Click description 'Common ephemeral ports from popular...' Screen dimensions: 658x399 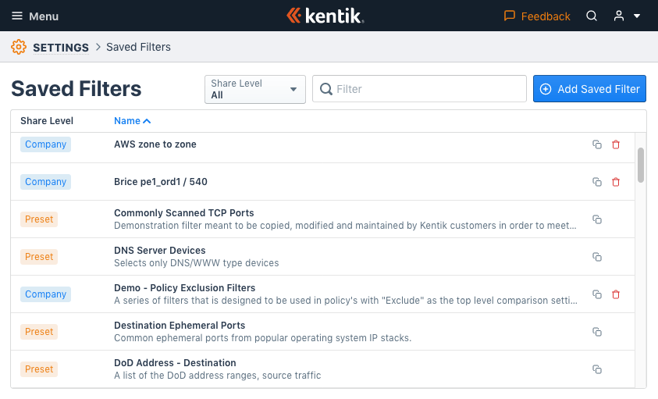[263, 338]
